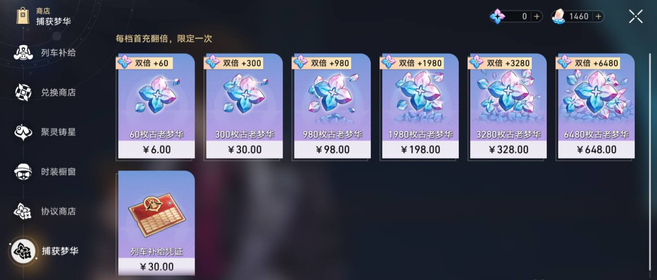Image resolution: width=657 pixels, height=280 pixels.
Task: Select the 3280枚古老梦华 pack for ¥328.00
Action: (508, 106)
